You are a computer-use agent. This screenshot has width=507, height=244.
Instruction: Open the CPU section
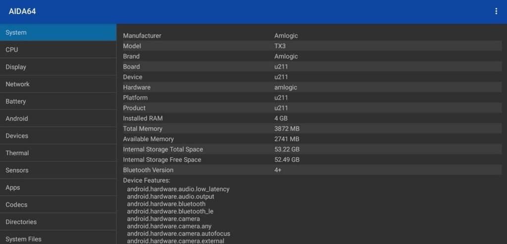pyautogui.click(x=58, y=50)
